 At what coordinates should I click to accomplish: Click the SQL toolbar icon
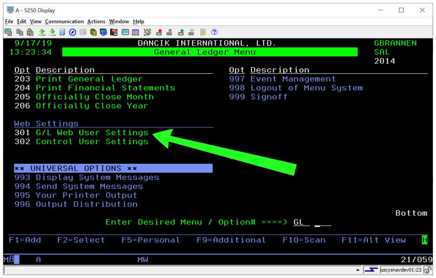click(114, 32)
